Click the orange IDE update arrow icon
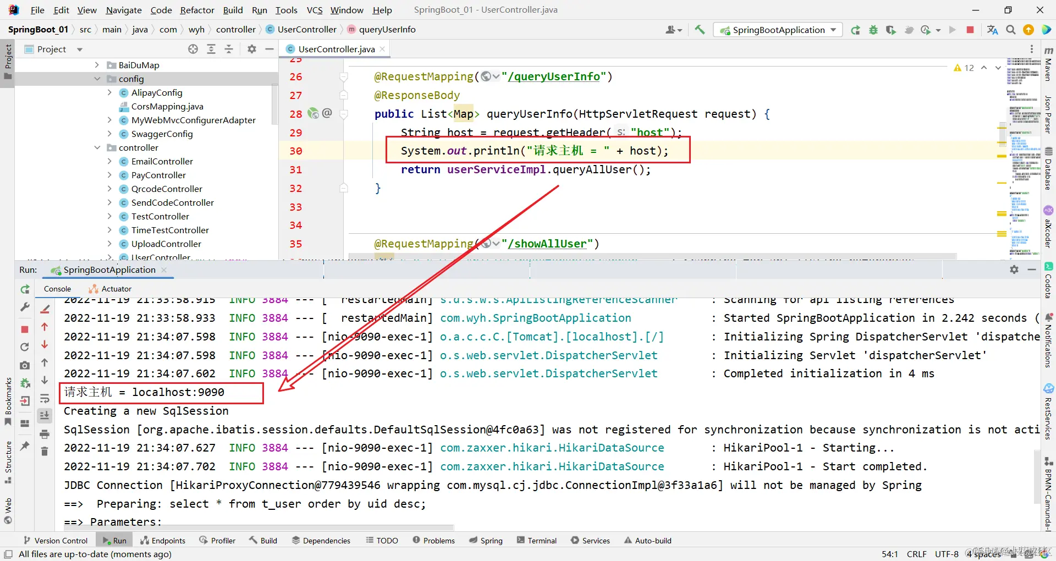The image size is (1056, 561). [1028, 30]
